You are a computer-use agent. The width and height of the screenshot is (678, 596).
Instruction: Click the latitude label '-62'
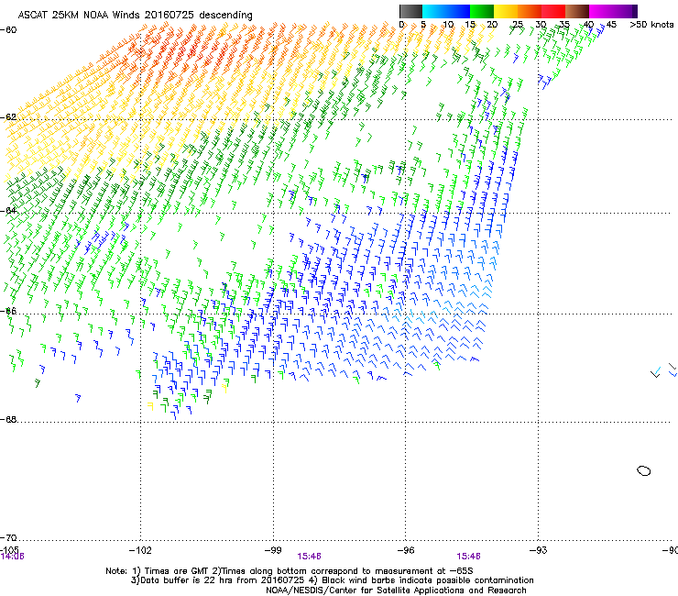point(8,117)
